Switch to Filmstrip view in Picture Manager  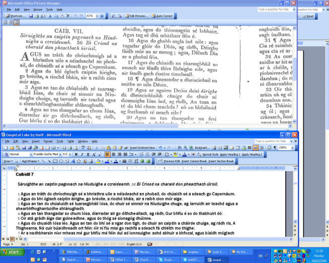(x=11, y=23)
